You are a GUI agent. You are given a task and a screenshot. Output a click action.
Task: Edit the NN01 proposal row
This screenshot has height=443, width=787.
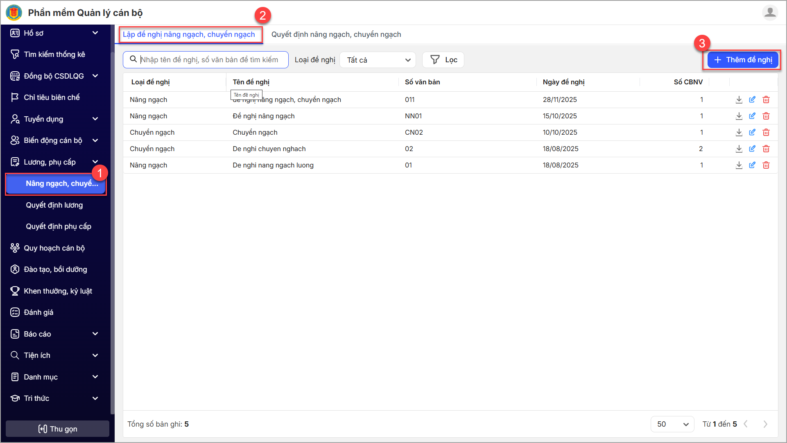752,116
